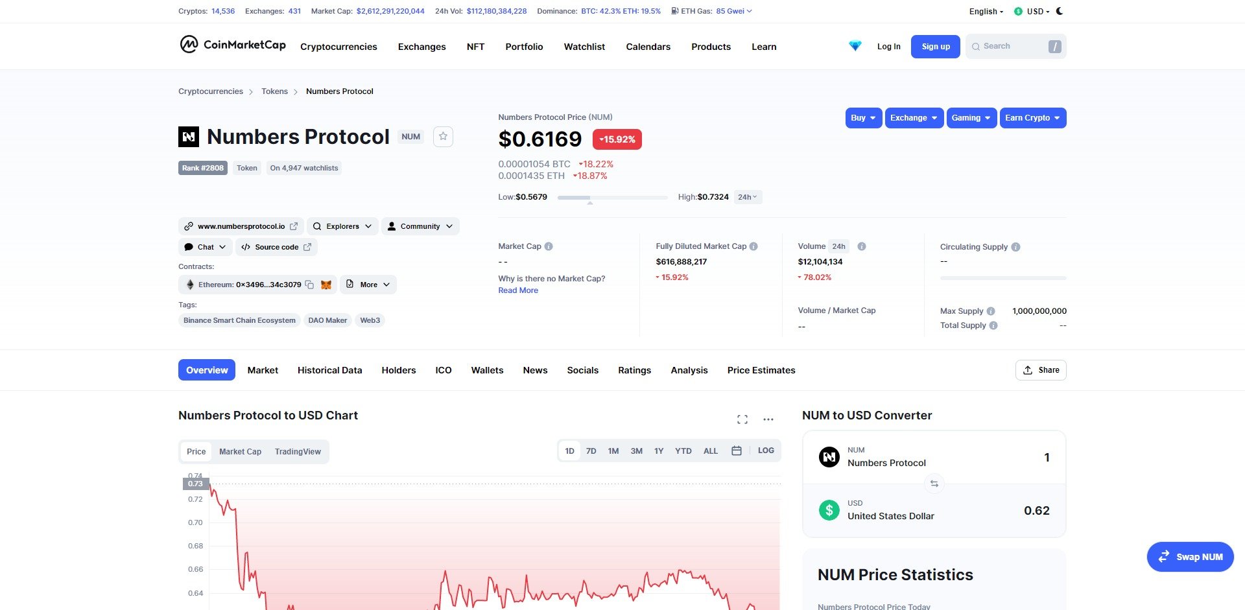1245x610 pixels.
Task: Click NUM coin icon in converter
Action: click(x=829, y=457)
